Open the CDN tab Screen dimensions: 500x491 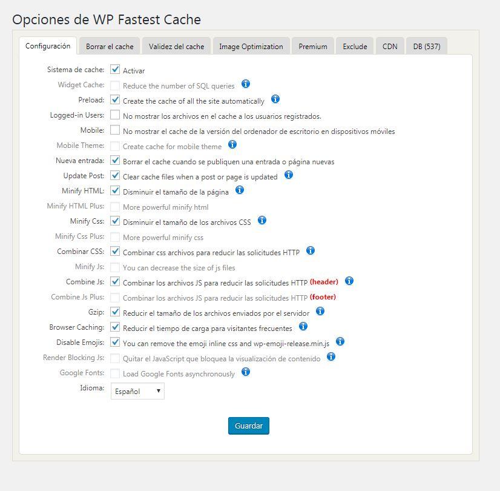pos(389,46)
